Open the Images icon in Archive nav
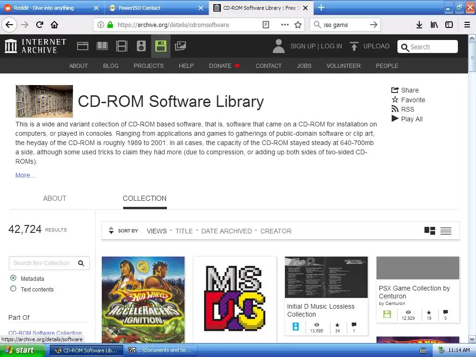 (180, 46)
